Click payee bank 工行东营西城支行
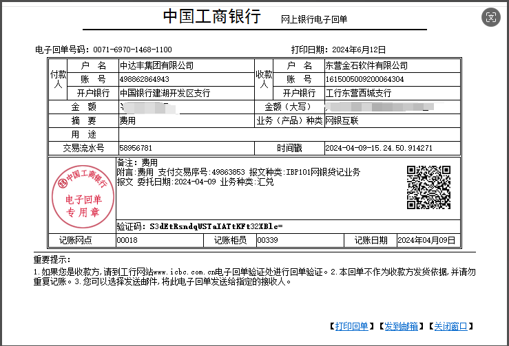This screenshot has height=346, width=509. coord(358,93)
